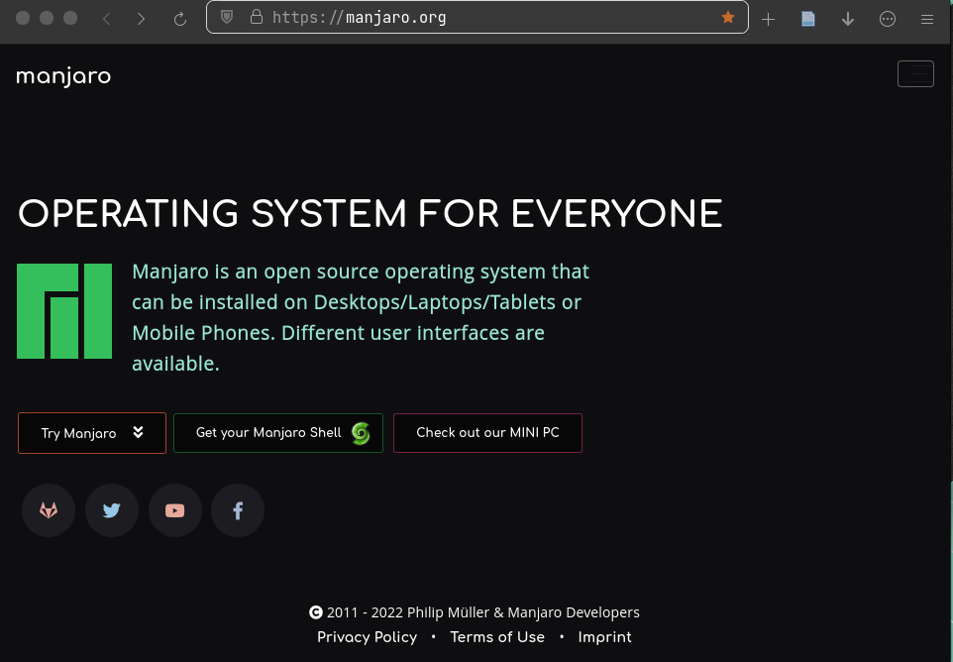Go forward with the browser forward arrow
Viewport: 953px width, 662px height.
tap(141, 19)
